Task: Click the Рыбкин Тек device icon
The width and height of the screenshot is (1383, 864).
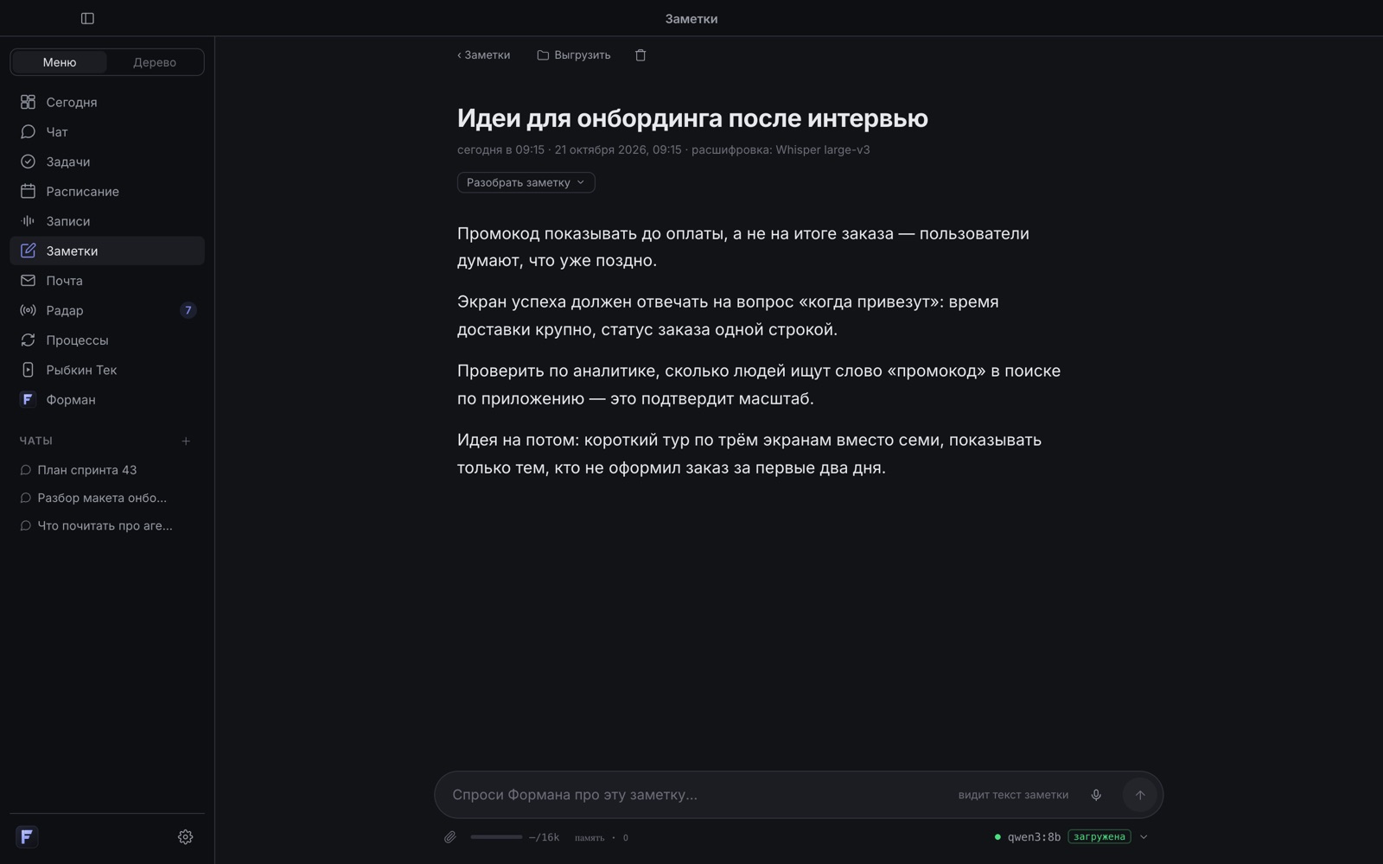Action: 28,370
